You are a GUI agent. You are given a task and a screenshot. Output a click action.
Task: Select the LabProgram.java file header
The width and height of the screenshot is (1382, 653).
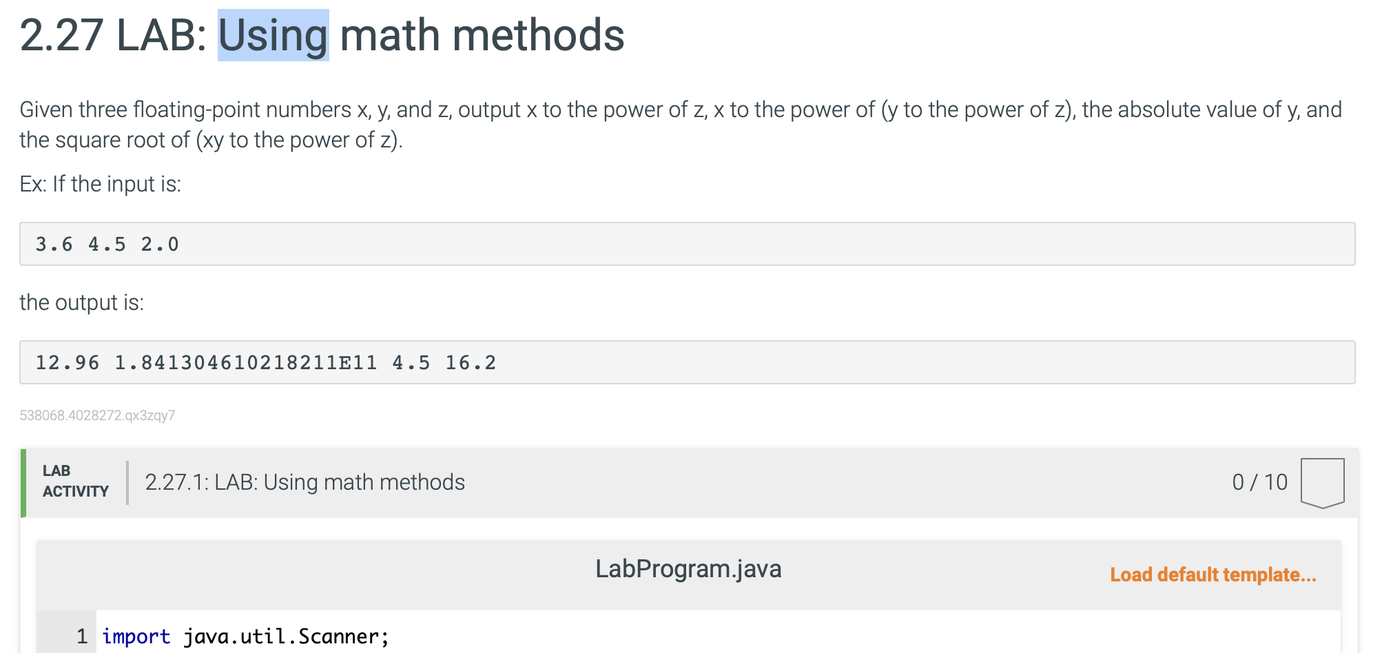pyautogui.click(x=688, y=569)
